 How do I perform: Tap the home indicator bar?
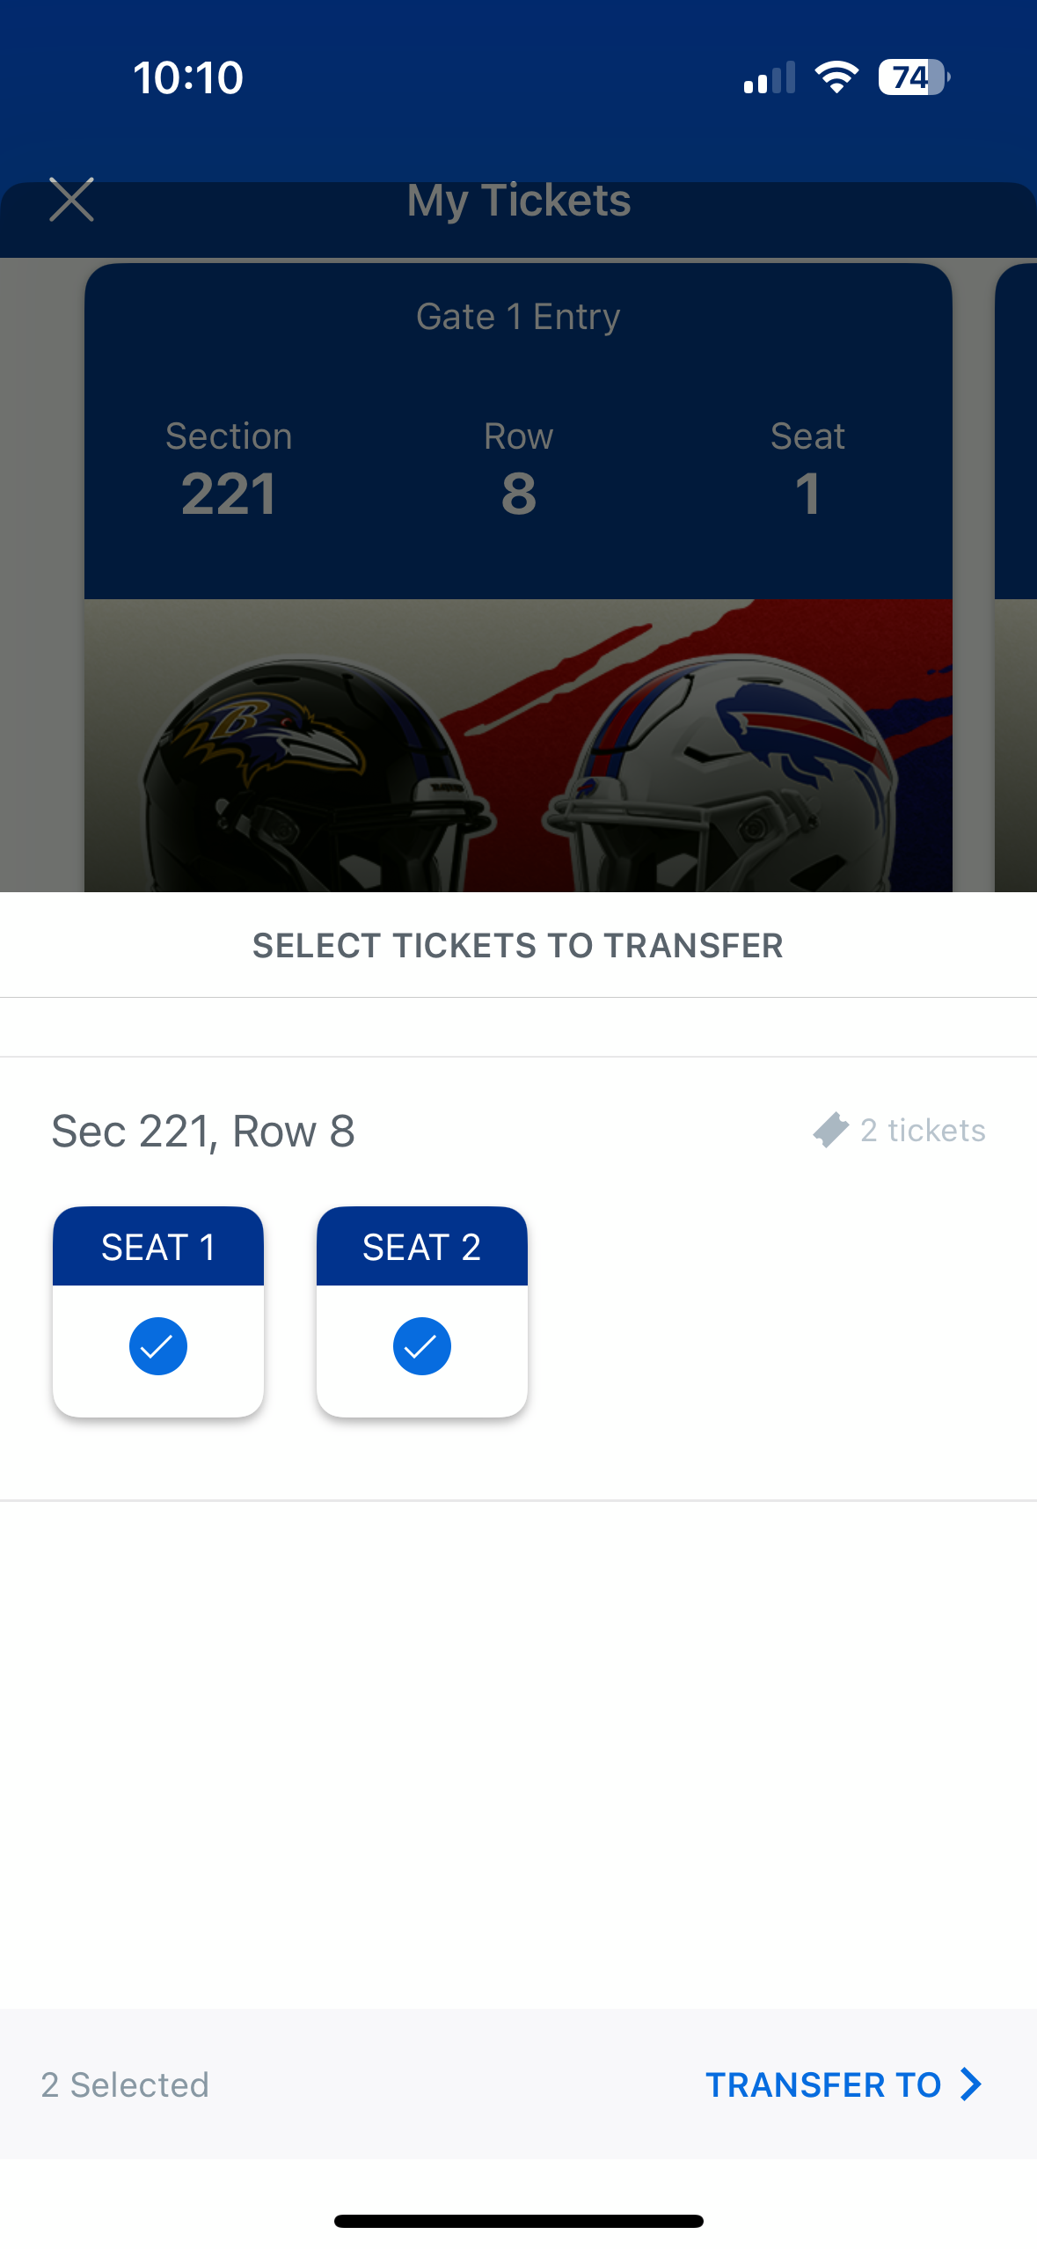point(518,2221)
